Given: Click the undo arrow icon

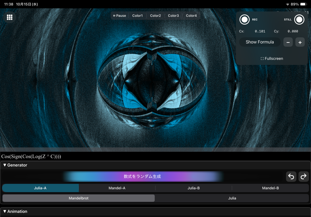Looking at the screenshot, I should [x=291, y=177].
